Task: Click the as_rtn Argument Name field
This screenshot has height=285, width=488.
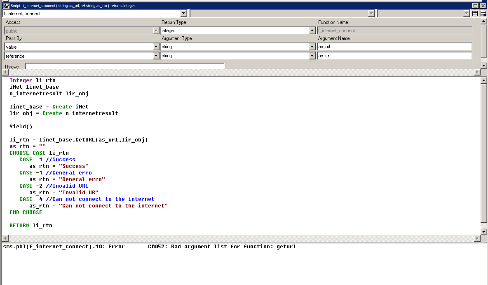Action: coord(394,56)
